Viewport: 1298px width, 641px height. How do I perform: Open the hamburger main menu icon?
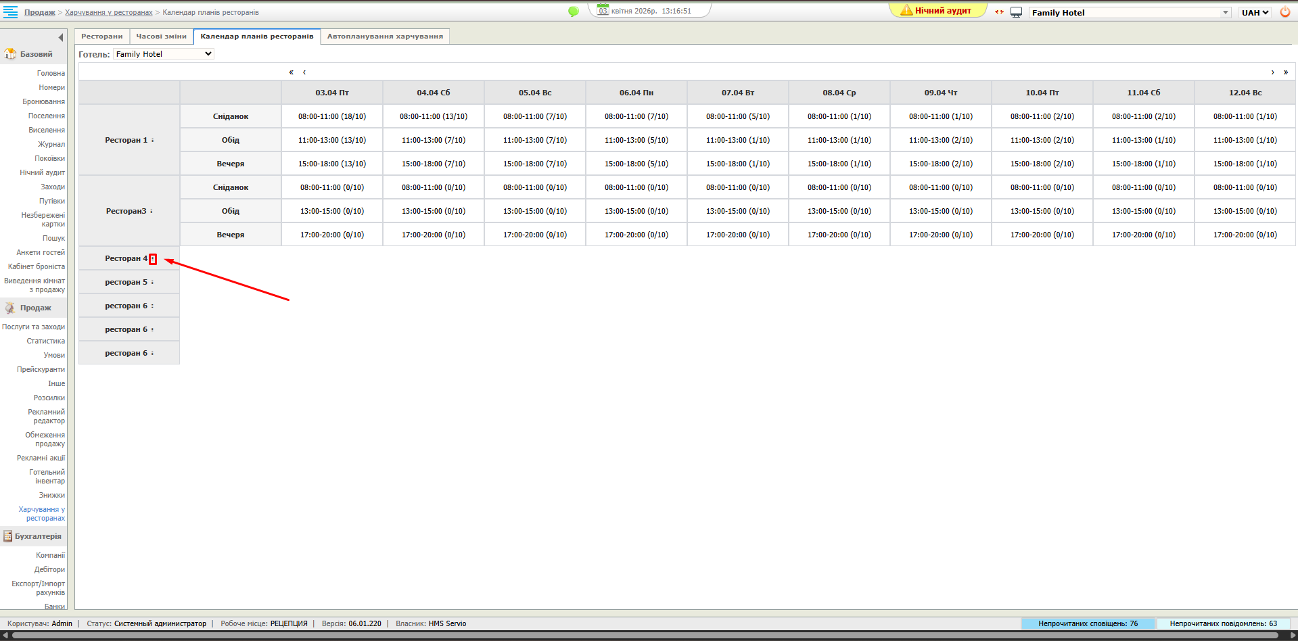tap(10, 12)
